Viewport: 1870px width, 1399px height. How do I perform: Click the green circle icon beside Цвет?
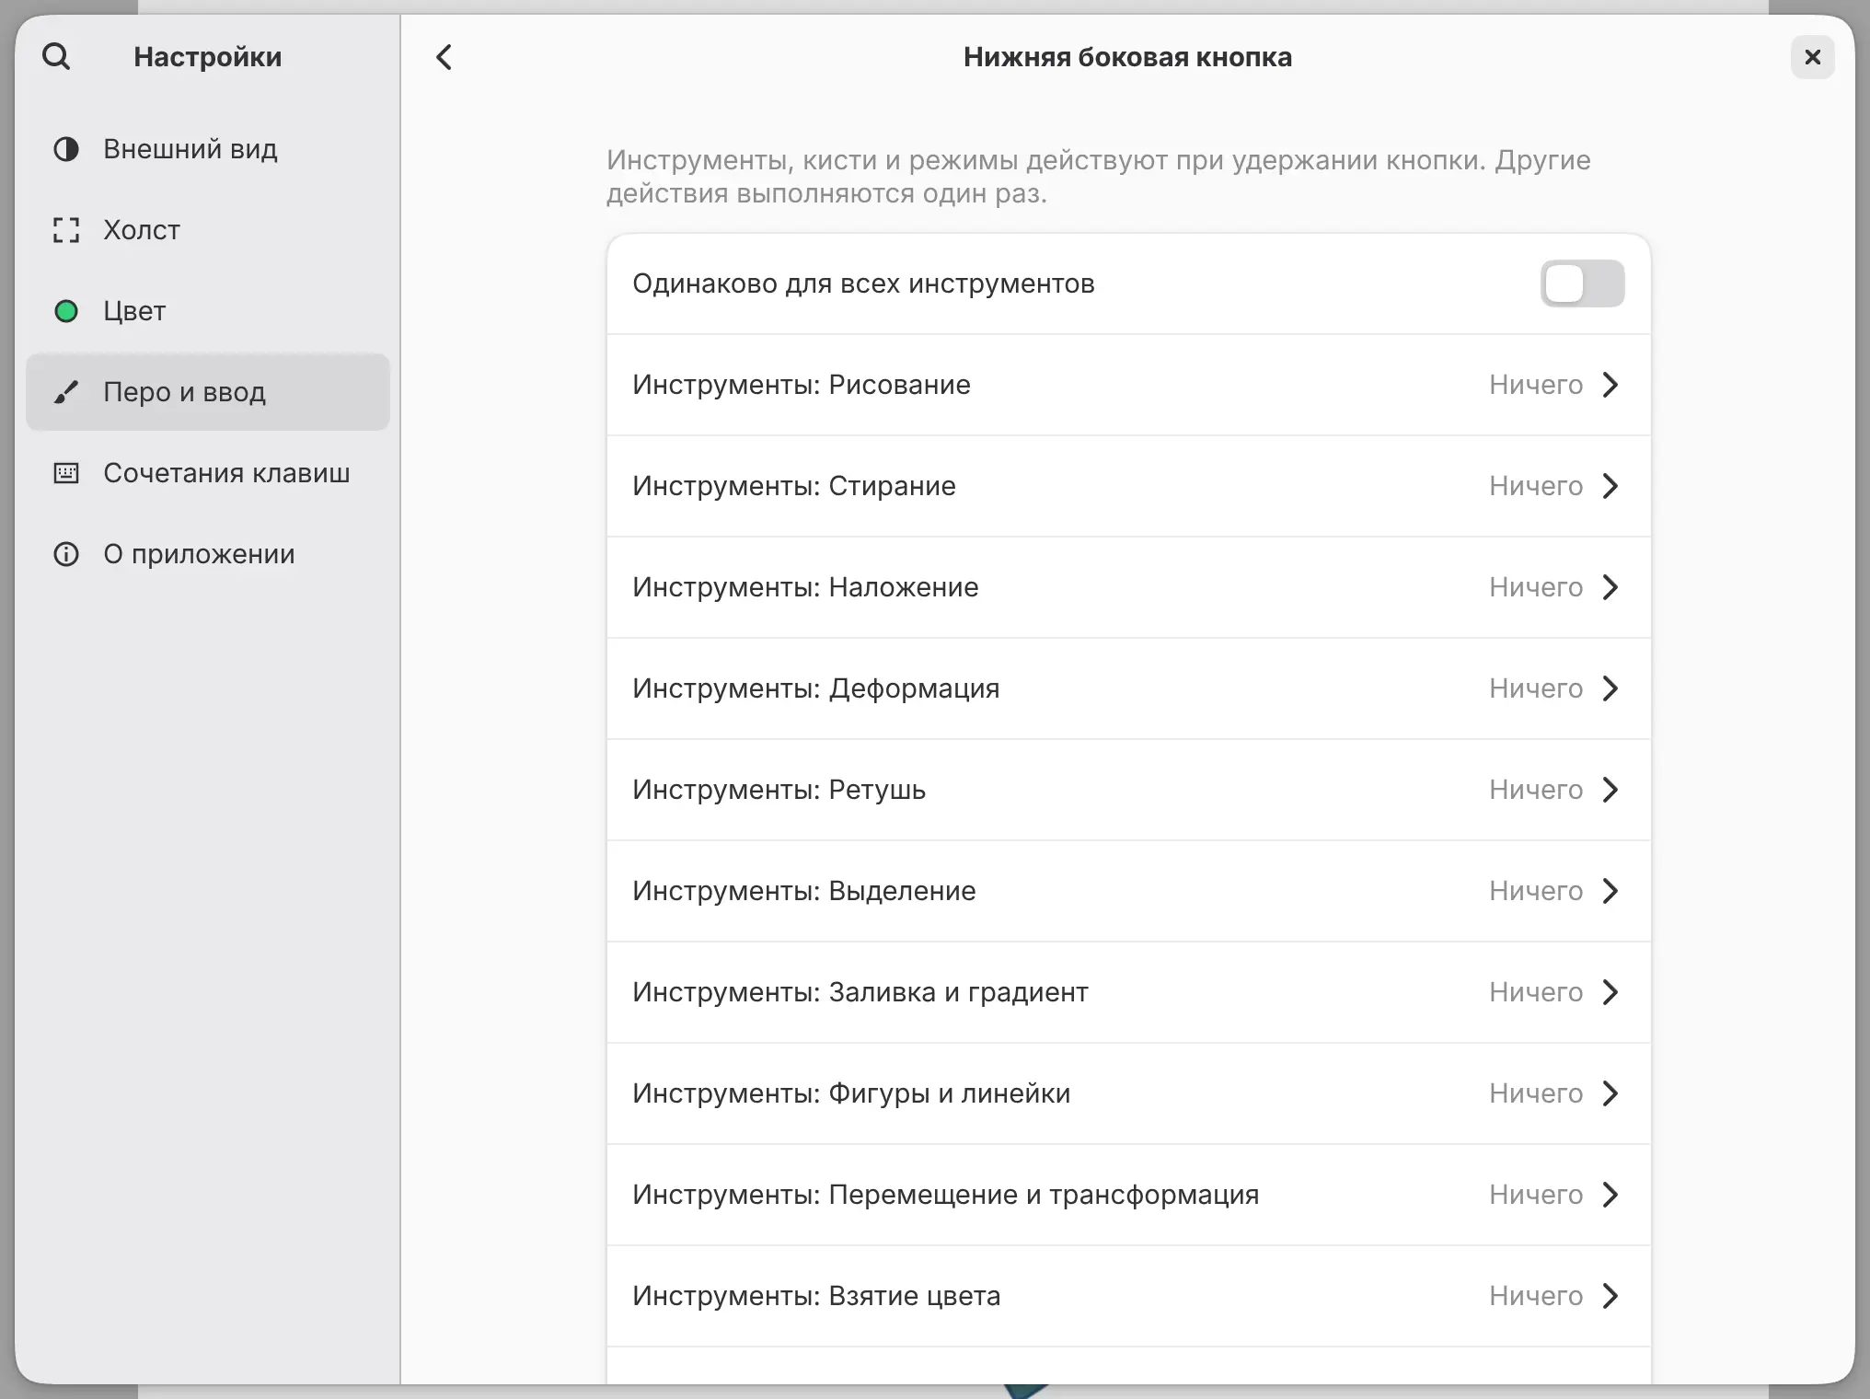point(66,311)
